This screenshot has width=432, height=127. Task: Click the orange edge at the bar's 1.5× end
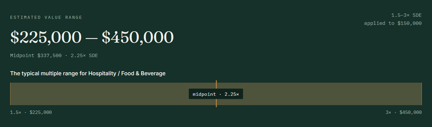coord(10,94)
